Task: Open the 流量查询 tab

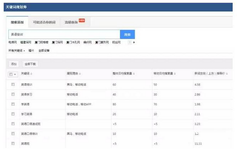Action: click(75, 22)
